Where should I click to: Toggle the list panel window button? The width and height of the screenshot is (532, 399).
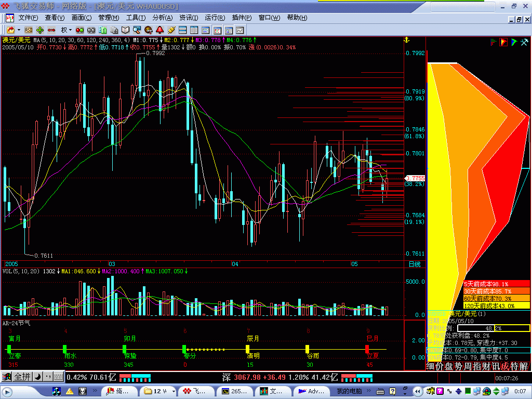coord(229,30)
